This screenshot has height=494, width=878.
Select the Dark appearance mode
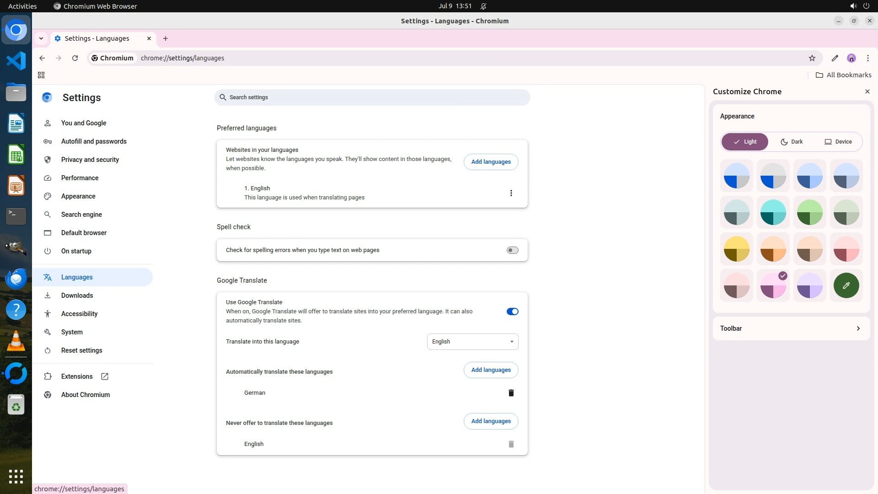tap(792, 142)
